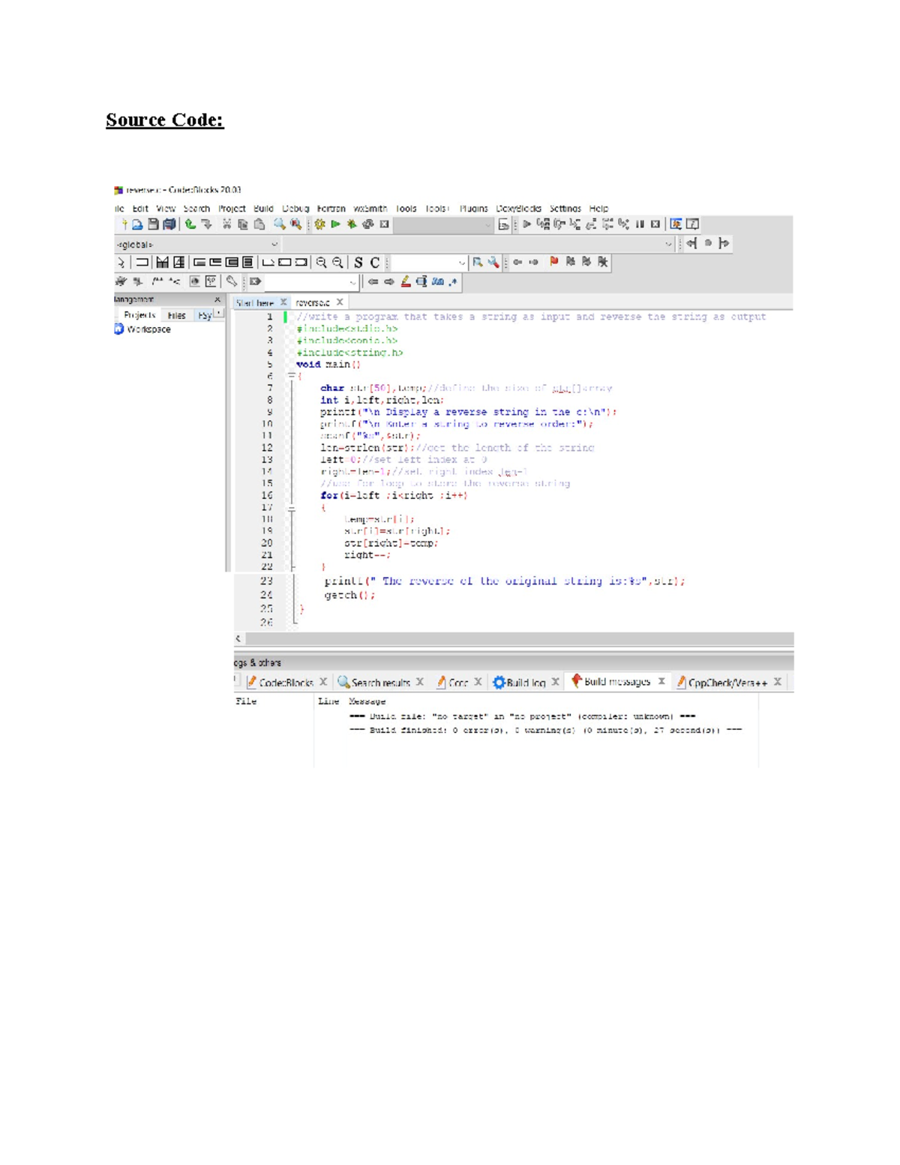Screen dimensions: 900x1165
Task: Click the Zoom in magnifier icon
Action: coord(321,263)
